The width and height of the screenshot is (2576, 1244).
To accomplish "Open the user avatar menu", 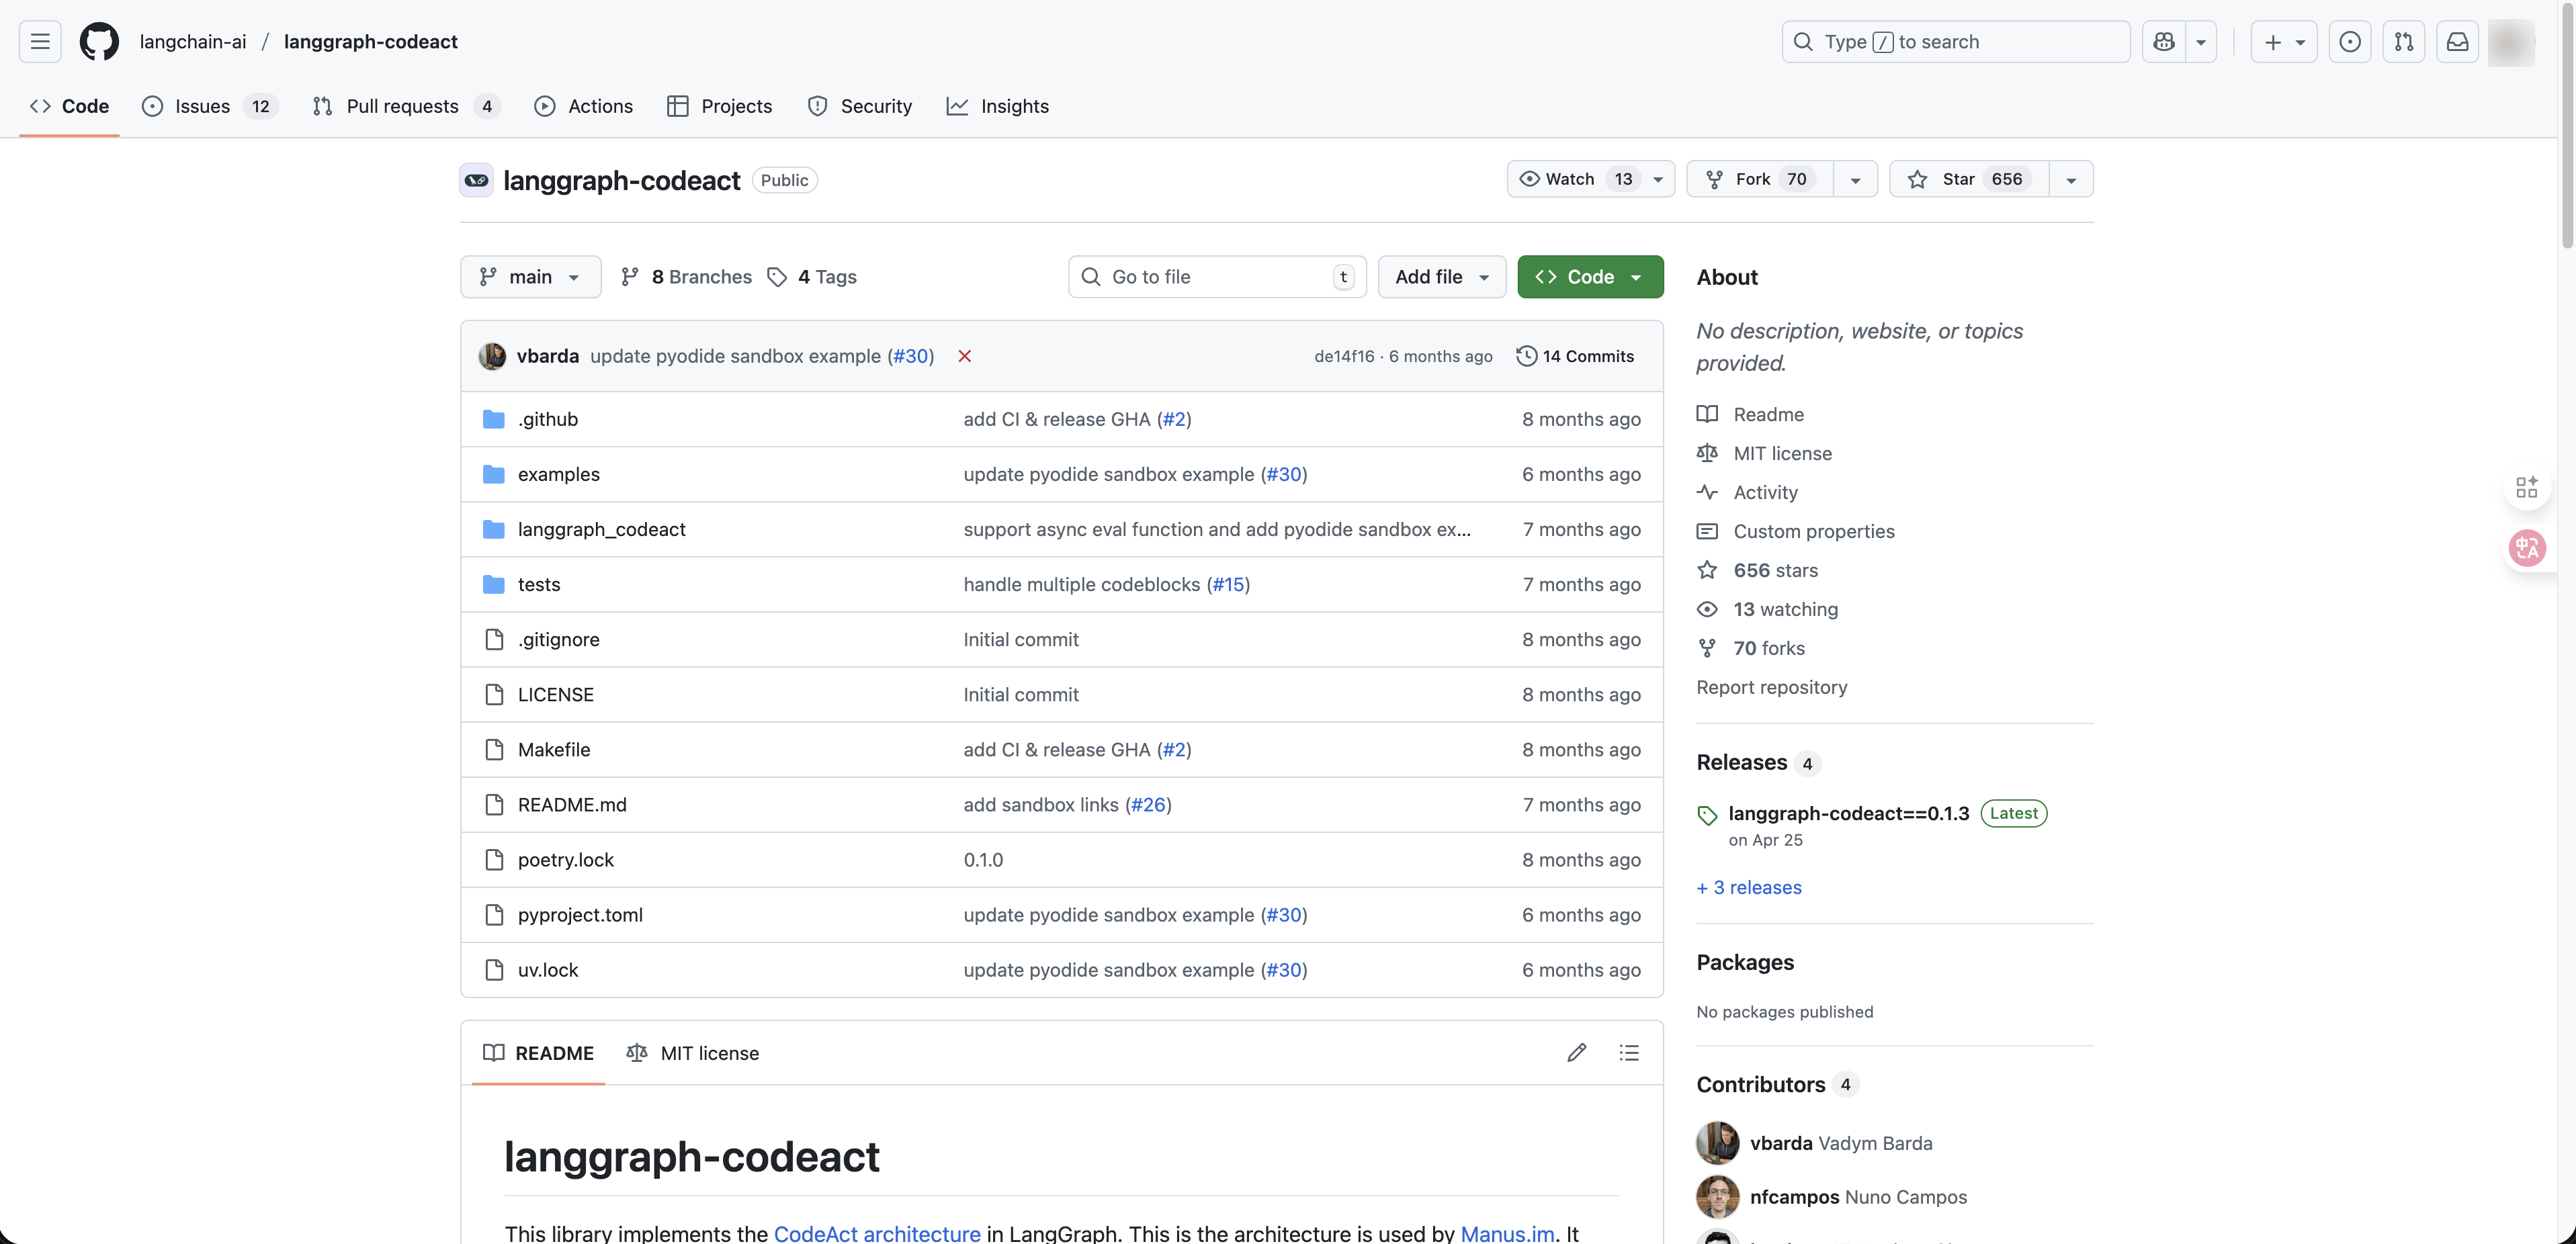I will pos(2511,42).
